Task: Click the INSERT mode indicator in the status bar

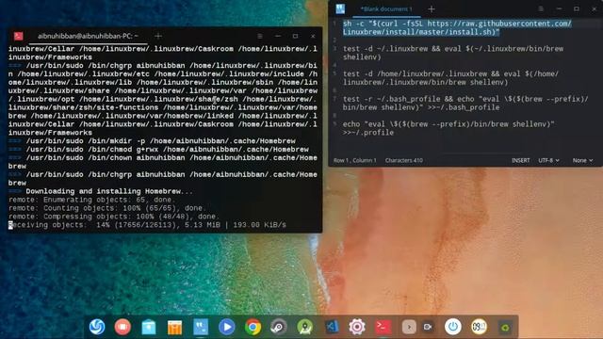Action: pyautogui.click(x=520, y=160)
